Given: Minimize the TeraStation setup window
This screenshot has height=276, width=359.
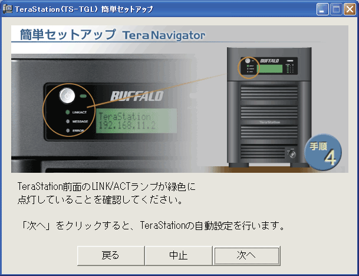Looking at the screenshot, I should click(322, 9).
